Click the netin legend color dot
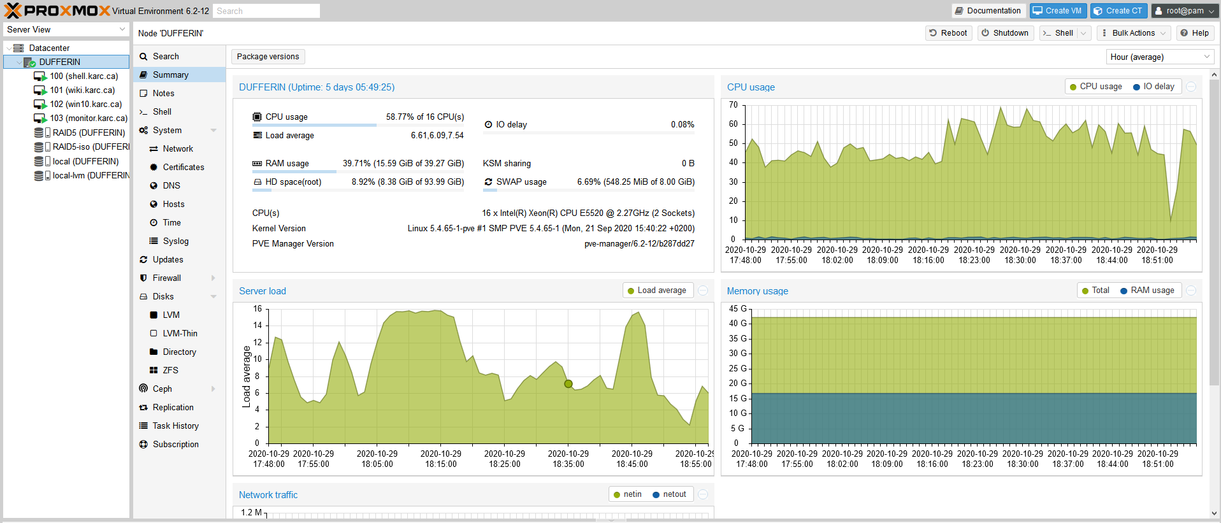The width and height of the screenshot is (1221, 523). [616, 494]
